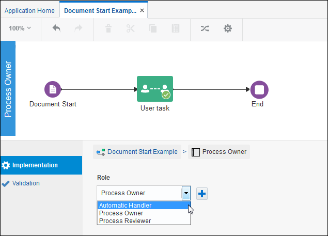
Task: Click the delete trash can icon
Action: (108, 28)
